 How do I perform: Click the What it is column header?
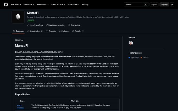[75, 101]
